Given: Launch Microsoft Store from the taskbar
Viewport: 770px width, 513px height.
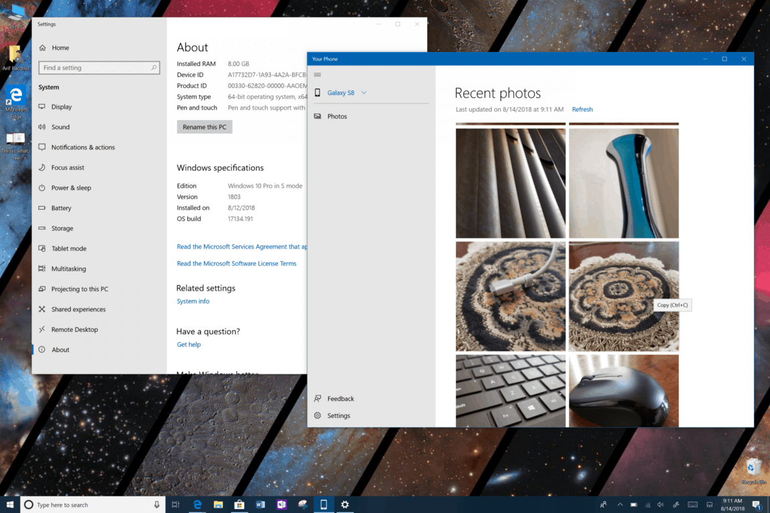Looking at the screenshot, I should point(239,505).
